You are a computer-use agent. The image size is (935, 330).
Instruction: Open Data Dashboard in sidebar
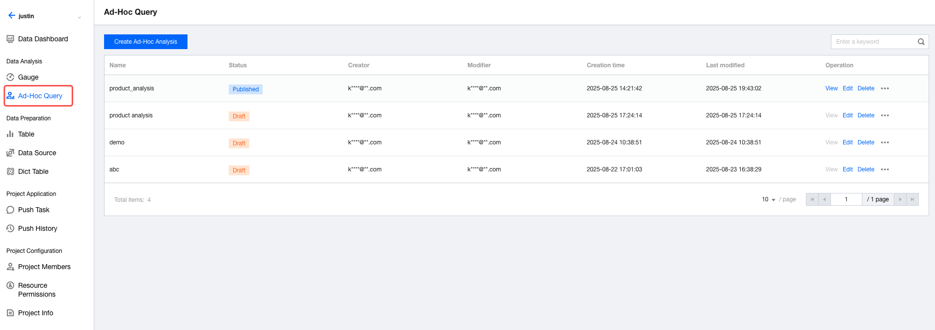43,39
